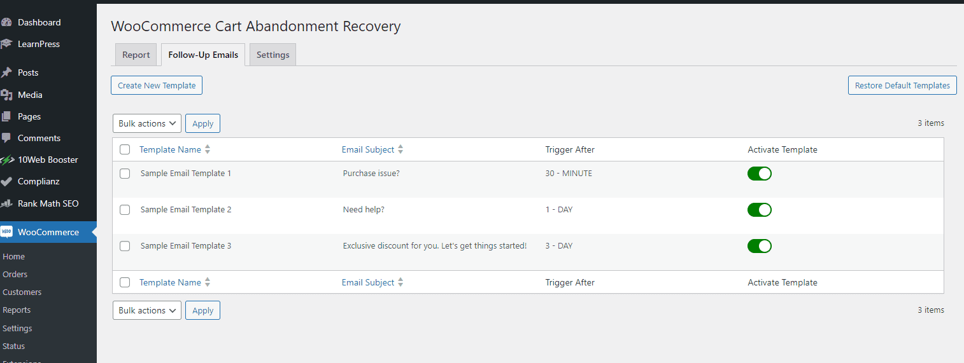Tick the select-all checkbox in table header
This screenshot has width=964, height=363.
tap(125, 150)
